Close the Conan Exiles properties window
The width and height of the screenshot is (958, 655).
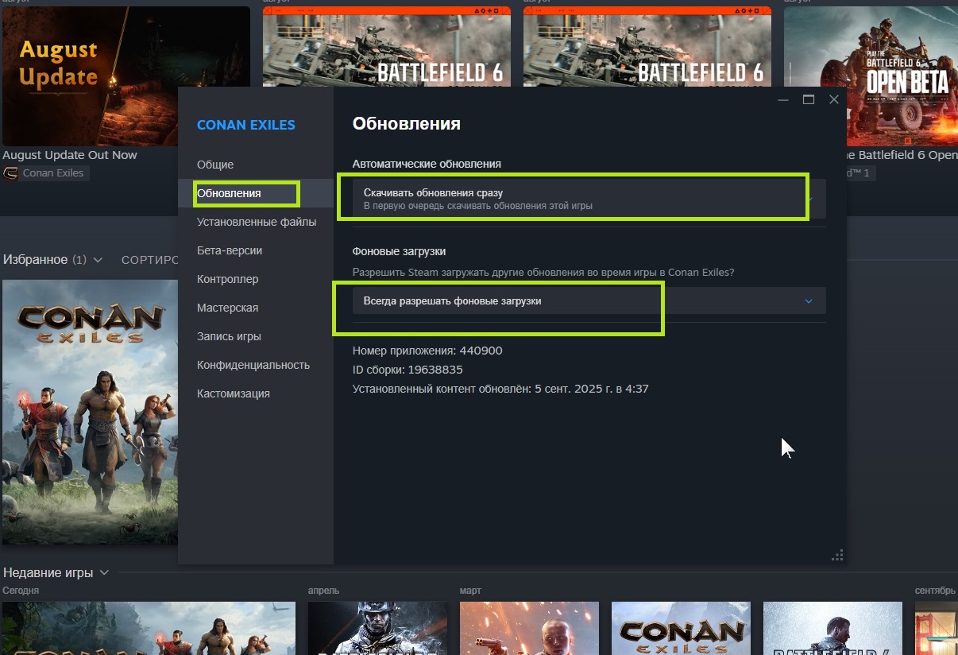[833, 99]
